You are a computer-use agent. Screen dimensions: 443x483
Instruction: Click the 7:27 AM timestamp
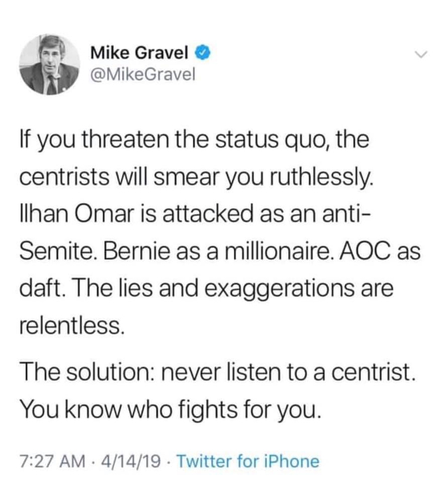52,462
